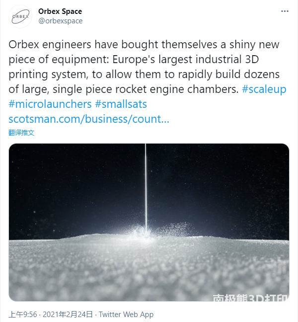Click the bright powder splash in the photo
The height and width of the screenshot is (322, 298).
point(144,233)
